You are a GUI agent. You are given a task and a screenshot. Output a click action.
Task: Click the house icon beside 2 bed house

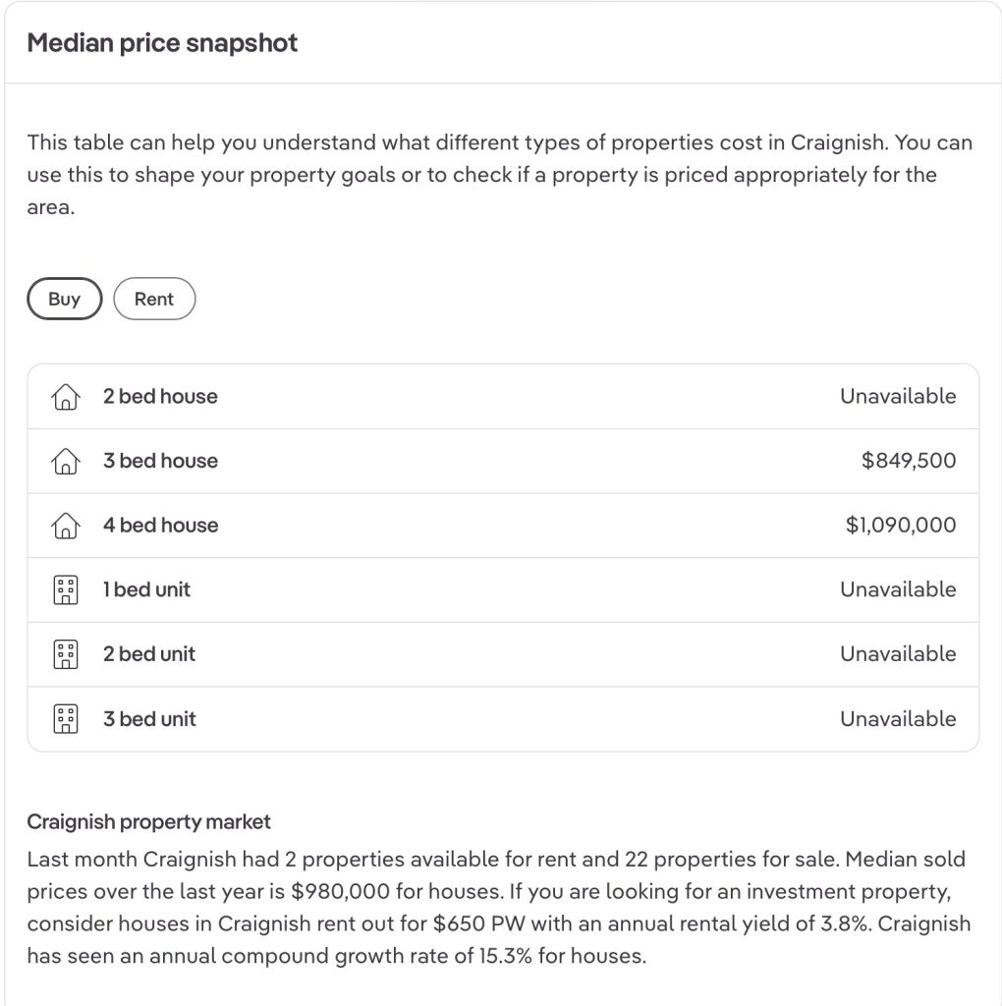tap(65, 397)
